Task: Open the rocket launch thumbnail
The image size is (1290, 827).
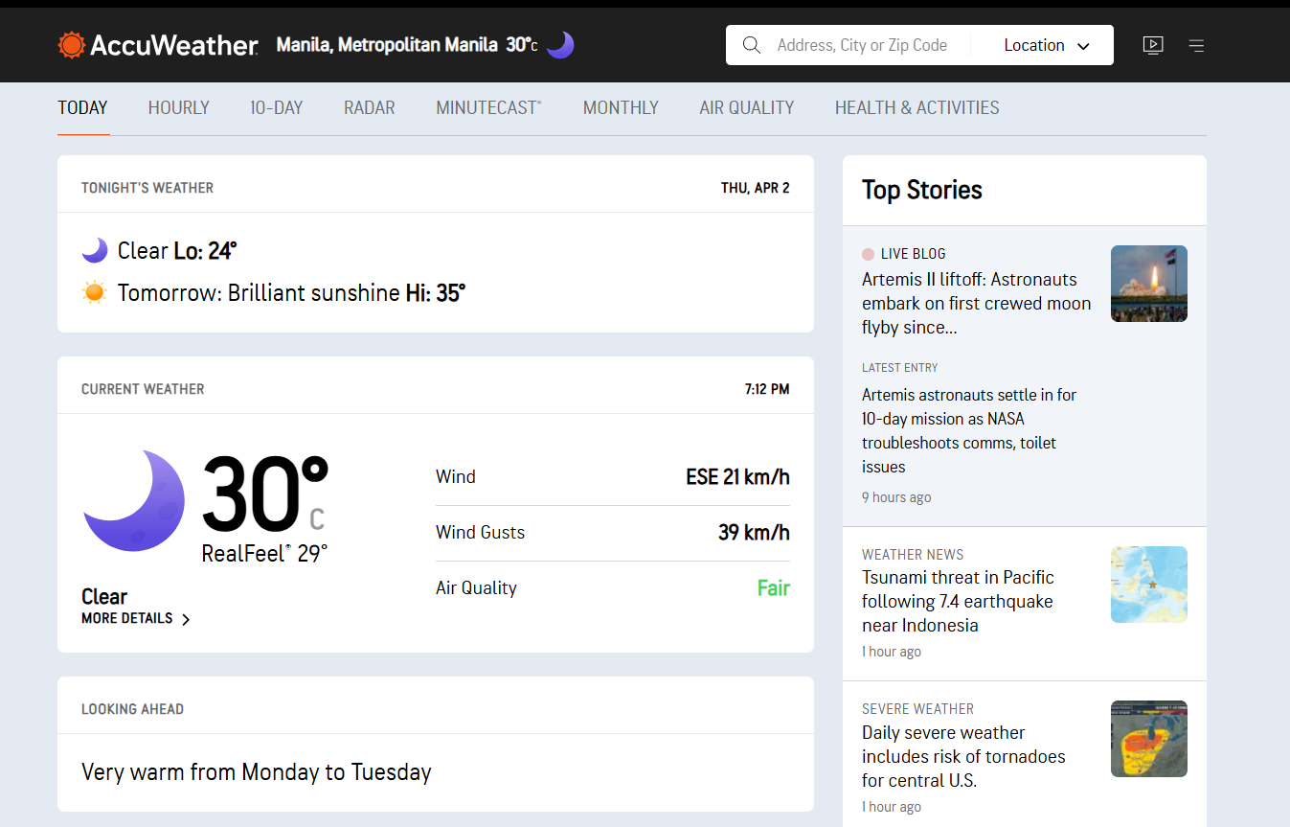Action: 1149,284
